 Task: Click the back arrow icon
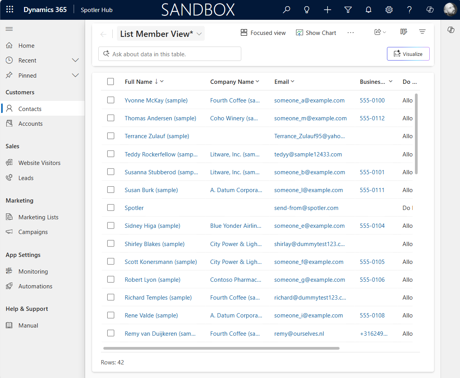(x=103, y=34)
